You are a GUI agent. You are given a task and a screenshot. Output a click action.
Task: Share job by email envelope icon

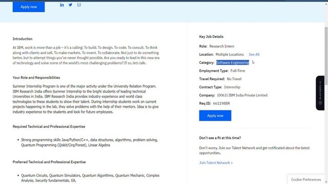click(x=79, y=5)
